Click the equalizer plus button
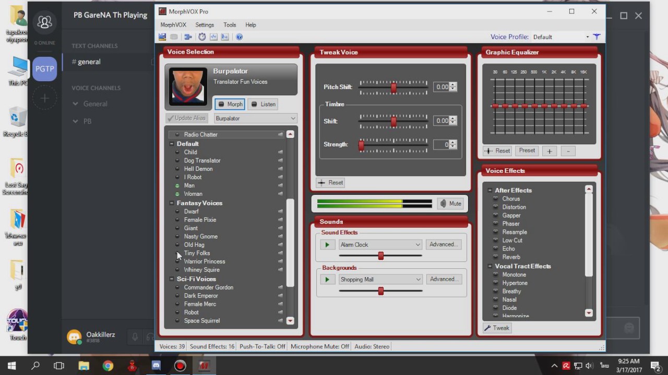The height and width of the screenshot is (375, 668). (549, 151)
